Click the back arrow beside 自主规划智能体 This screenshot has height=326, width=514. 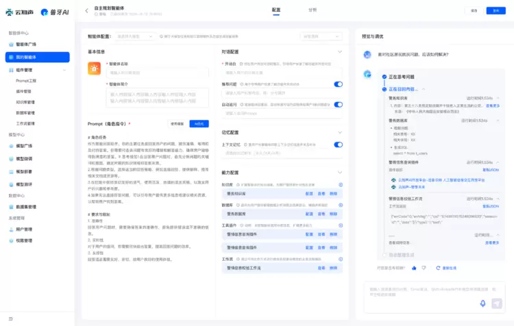click(87, 10)
